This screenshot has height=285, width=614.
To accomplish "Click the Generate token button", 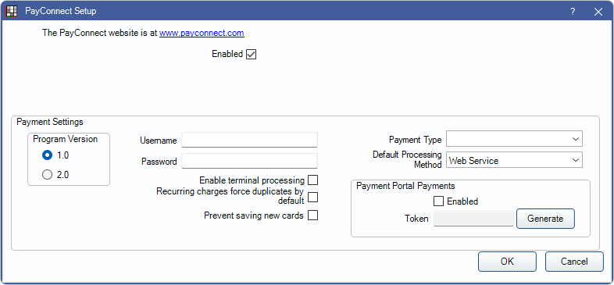I will [x=545, y=219].
